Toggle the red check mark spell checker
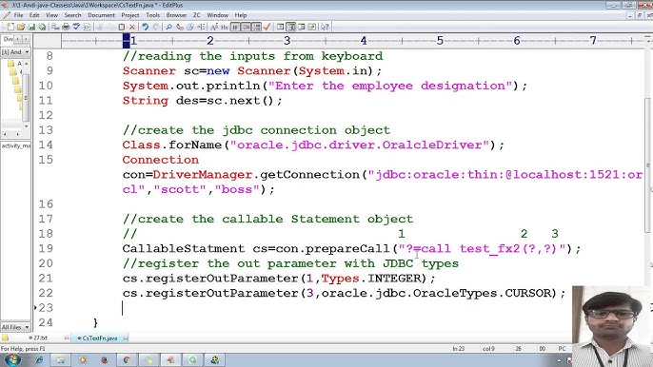Image resolution: width=653 pixels, height=367 pixels. tap(267, 27)
